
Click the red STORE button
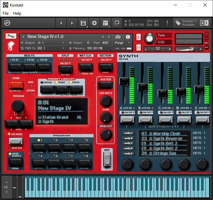(16, 85)
